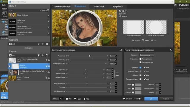This screenshot has height=107, width=190.
Task: Open Captions tools wrench icon
Action: (47, 44)
